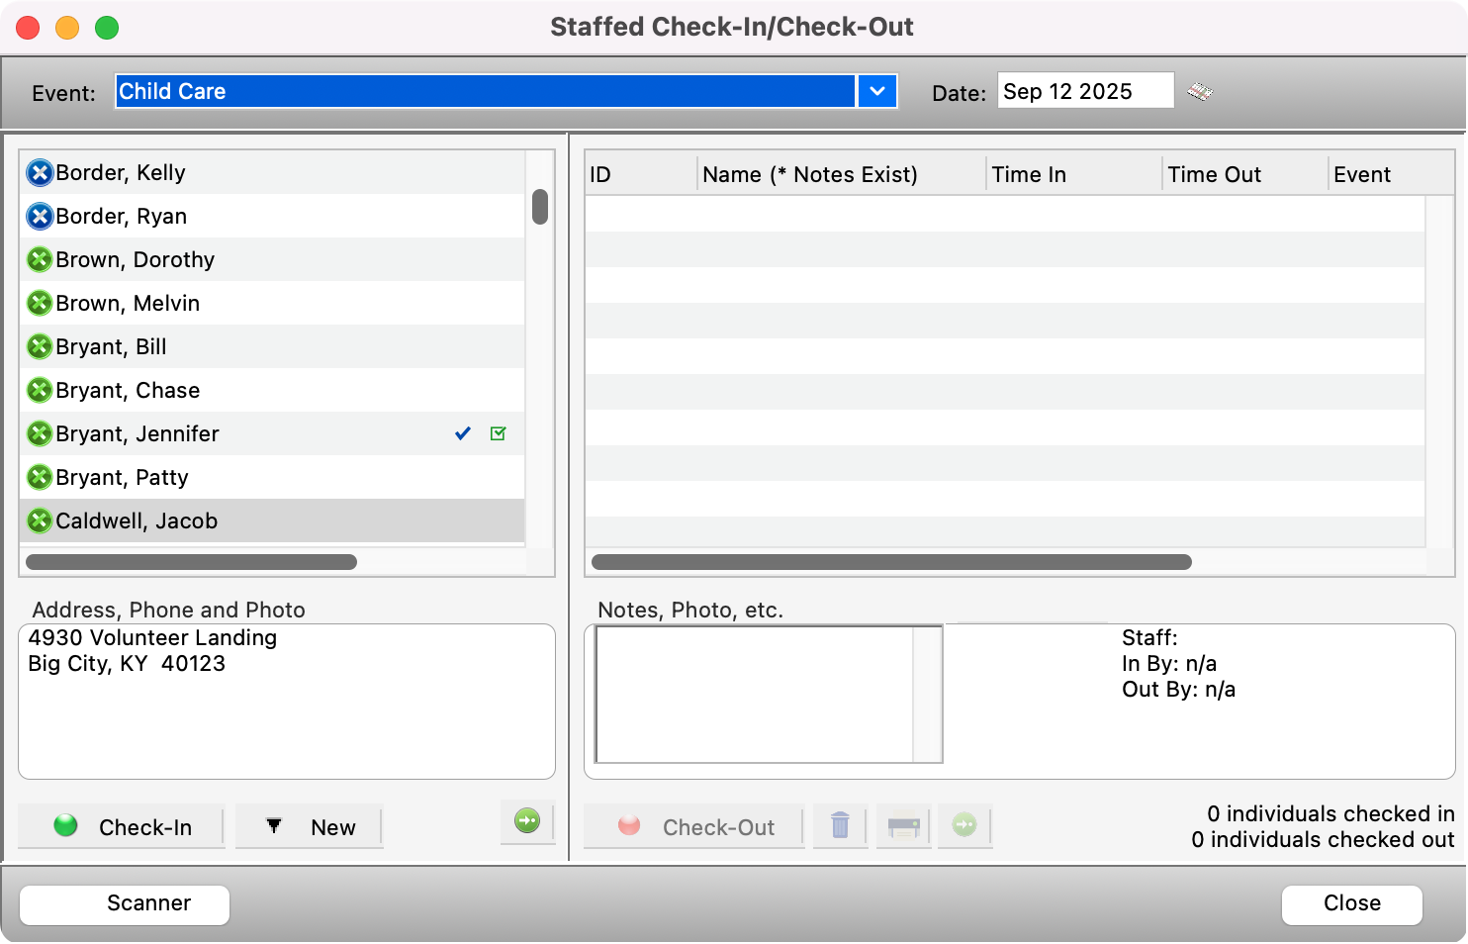Click the green arrow icon beside the printer icon
This screenshot has height=944, width=1468.
tap(964, 826)
